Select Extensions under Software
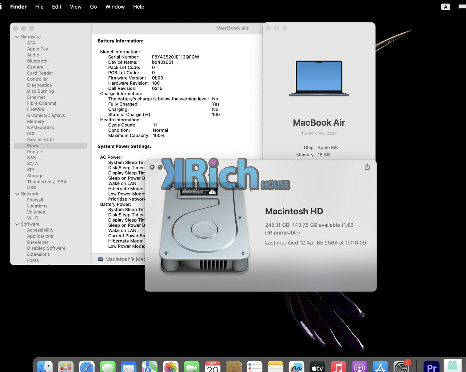Viewport: 466px width, 372px height. 39,254
